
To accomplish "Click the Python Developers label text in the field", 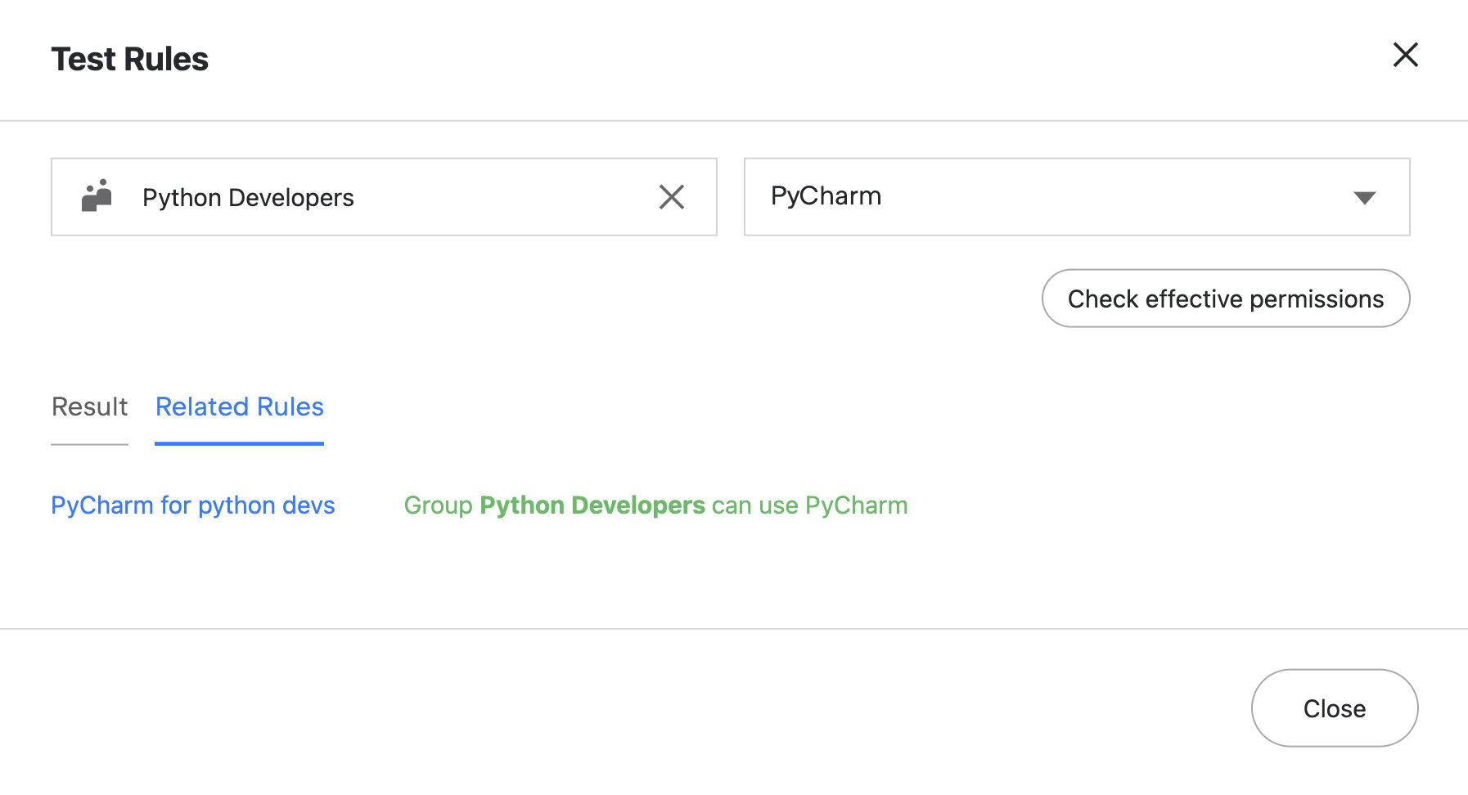I will pyautogui.click(x=248, y=198).
